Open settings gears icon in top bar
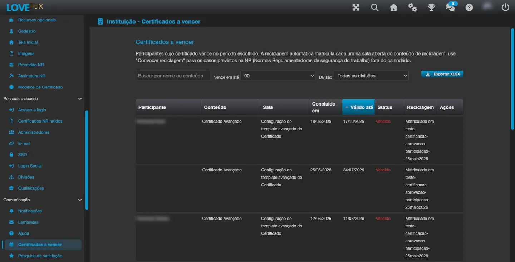 click(413, 7)
